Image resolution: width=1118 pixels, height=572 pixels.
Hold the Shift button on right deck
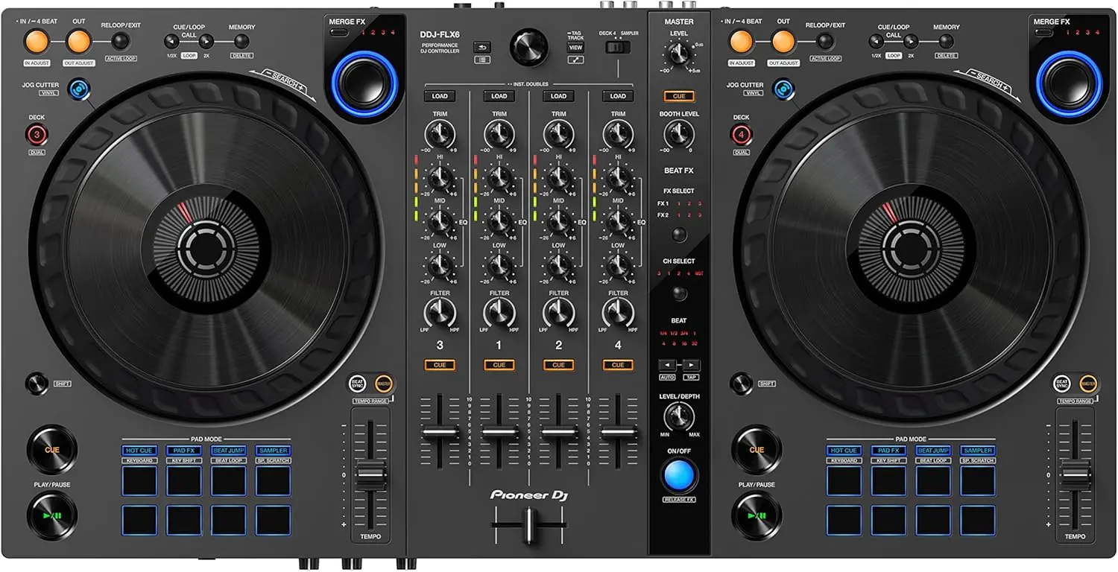[x=741, y=384]
